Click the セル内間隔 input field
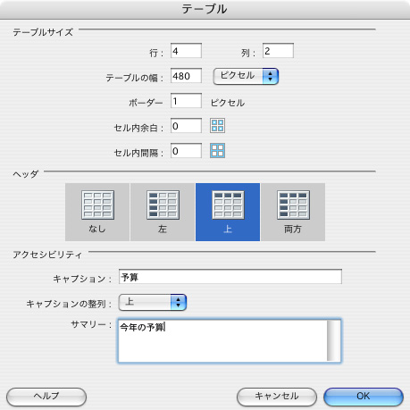 coord(186,151)
